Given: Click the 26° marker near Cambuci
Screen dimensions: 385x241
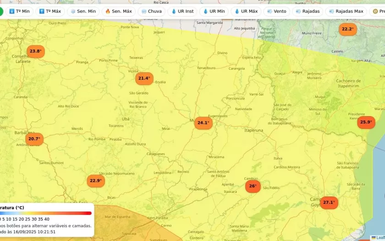Looking at the screenshot, I should click(253, 186).
